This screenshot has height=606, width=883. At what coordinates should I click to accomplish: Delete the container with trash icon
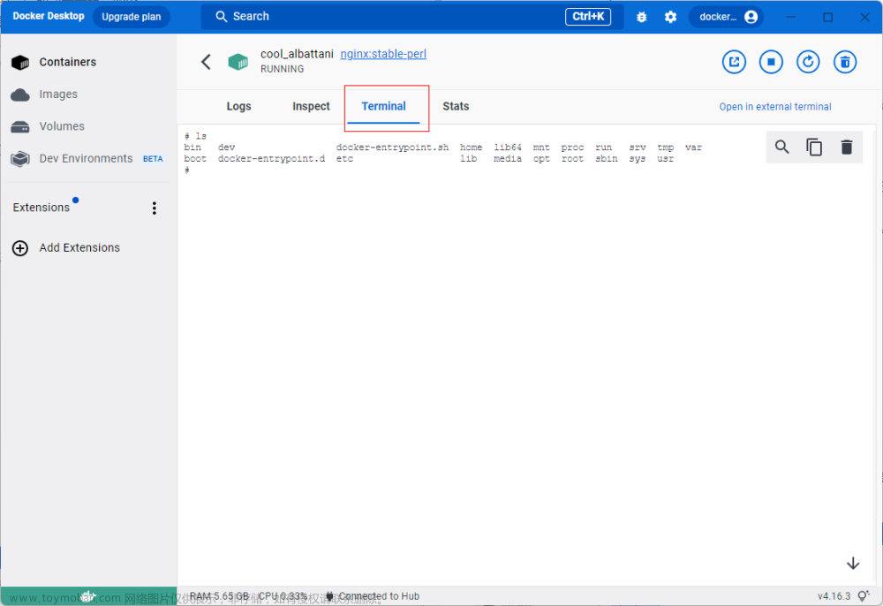[x=845, y=62]
